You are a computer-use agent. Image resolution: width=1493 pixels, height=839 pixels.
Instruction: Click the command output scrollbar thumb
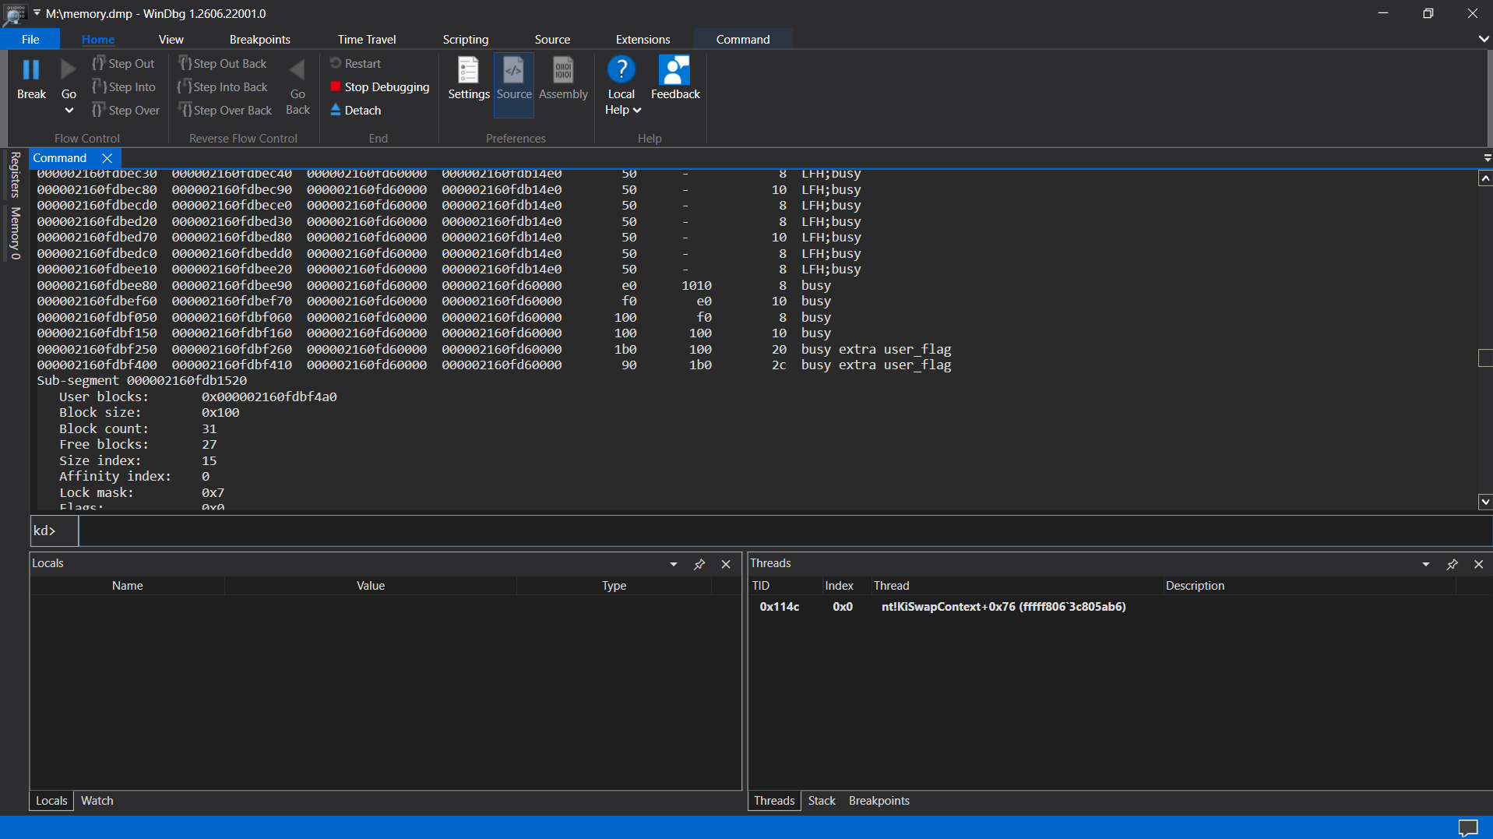1485,358
